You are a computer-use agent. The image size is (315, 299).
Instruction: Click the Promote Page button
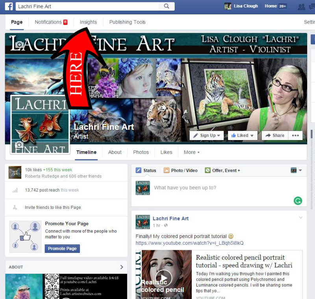(x=62, y=249)
